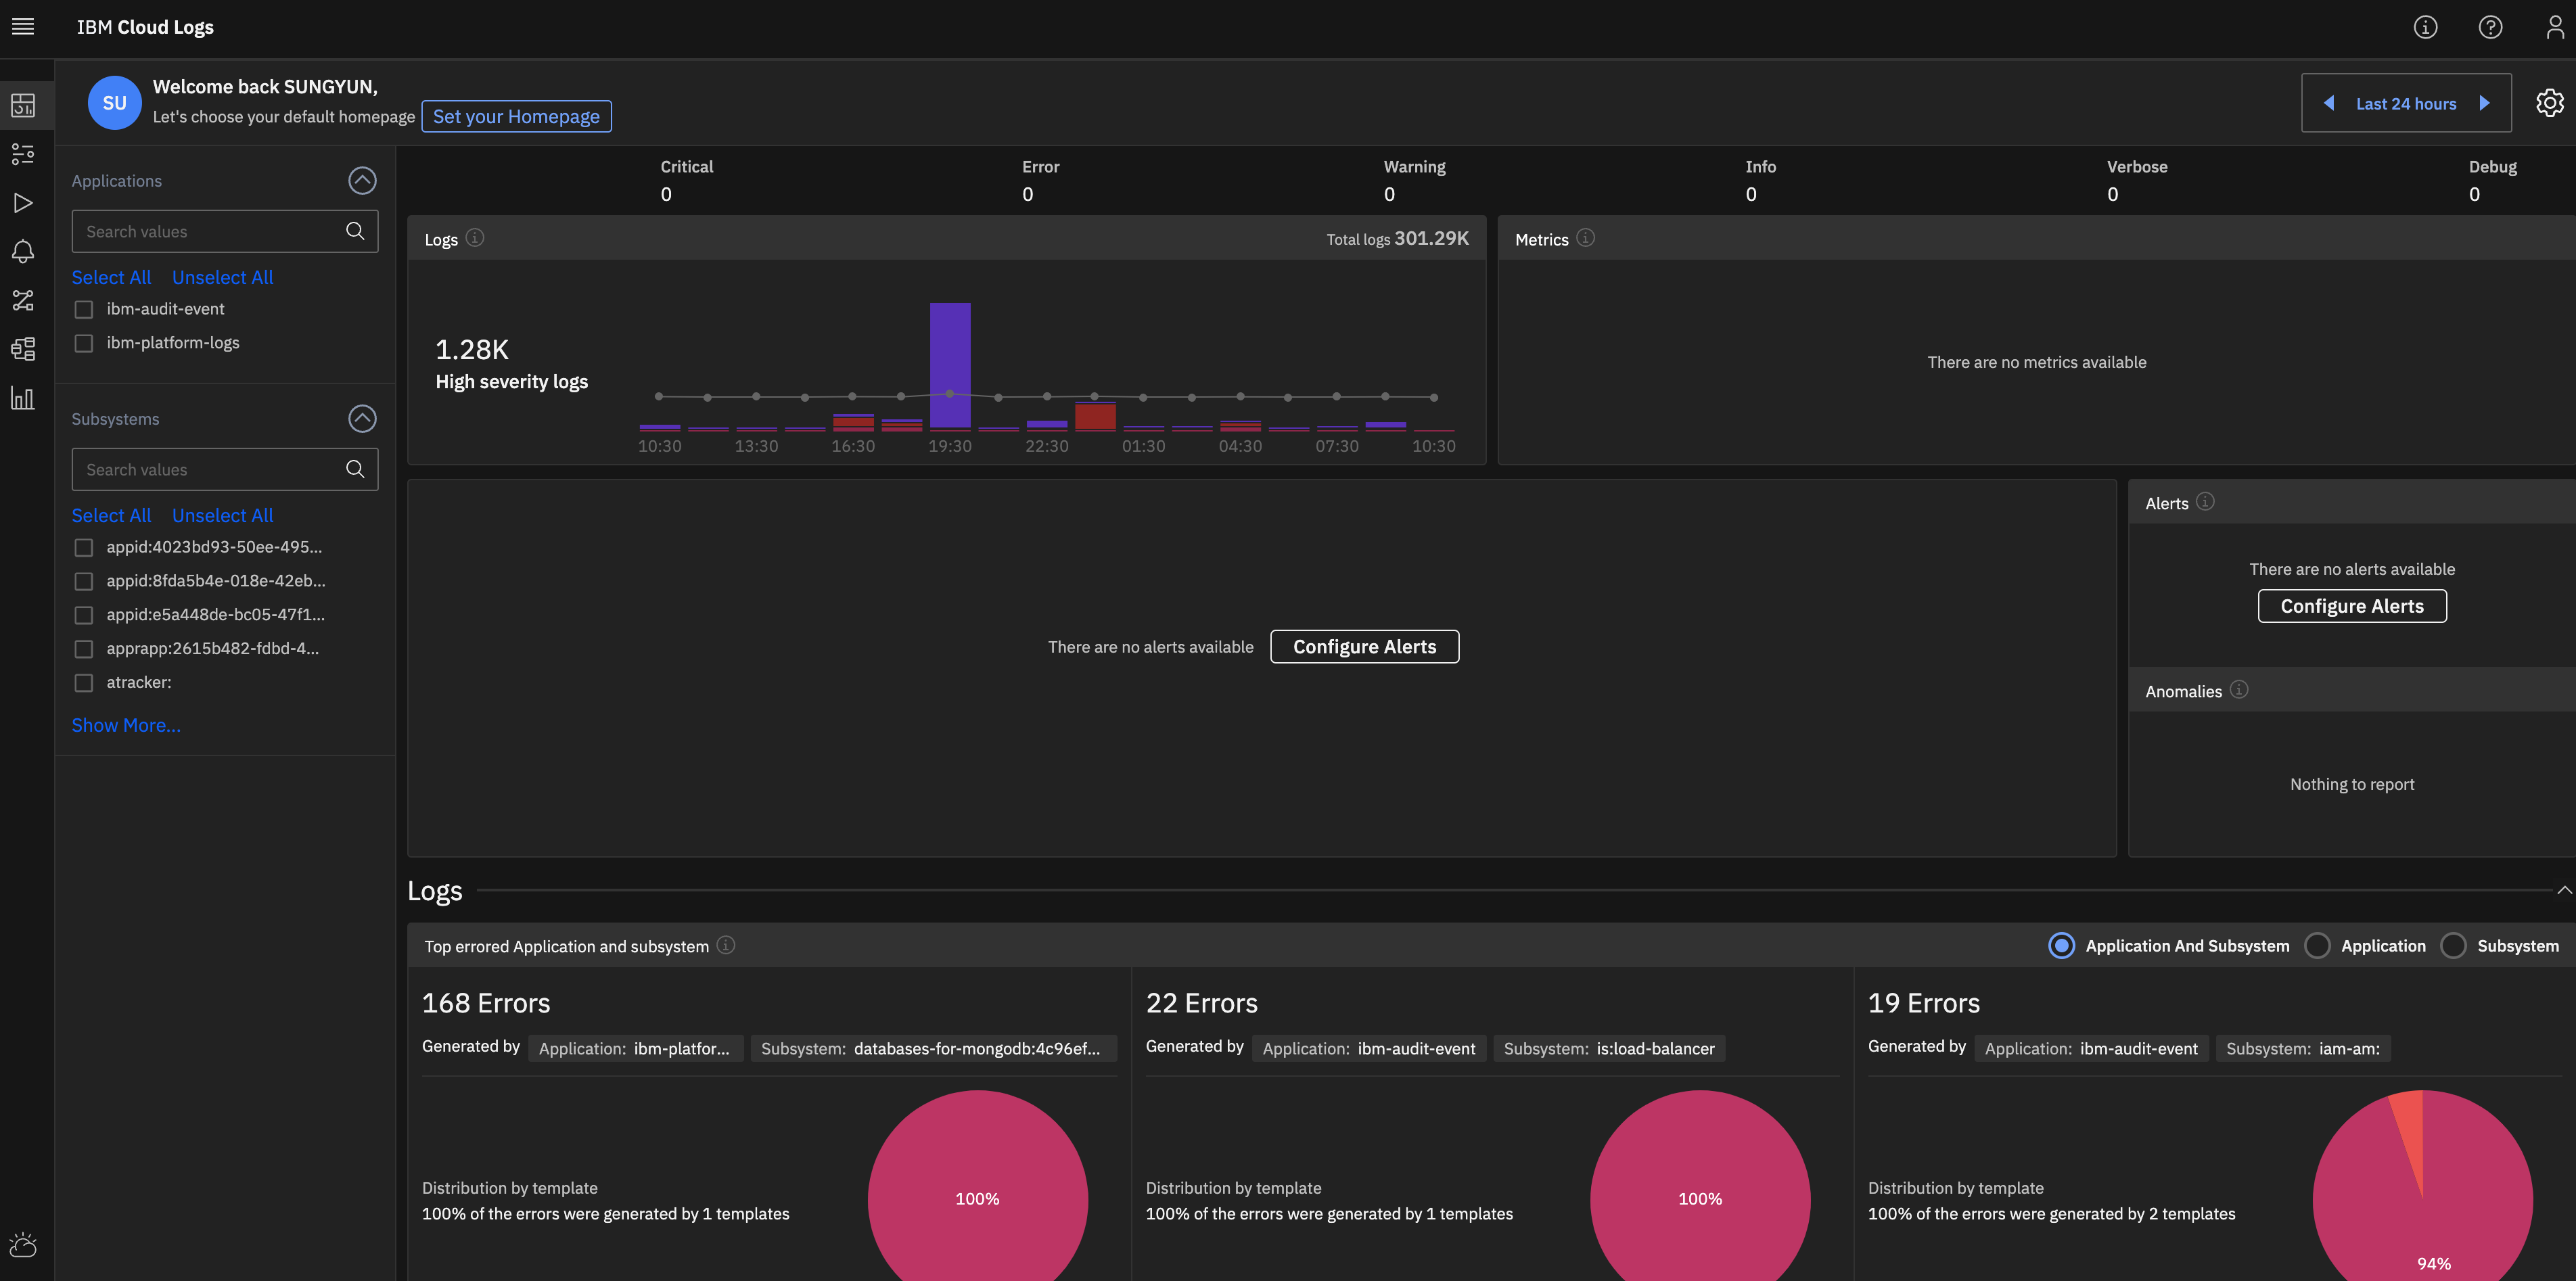Click Set your Homepage button
Image resolution: width=2576 pixels, height=1281 pixels.
516,116
